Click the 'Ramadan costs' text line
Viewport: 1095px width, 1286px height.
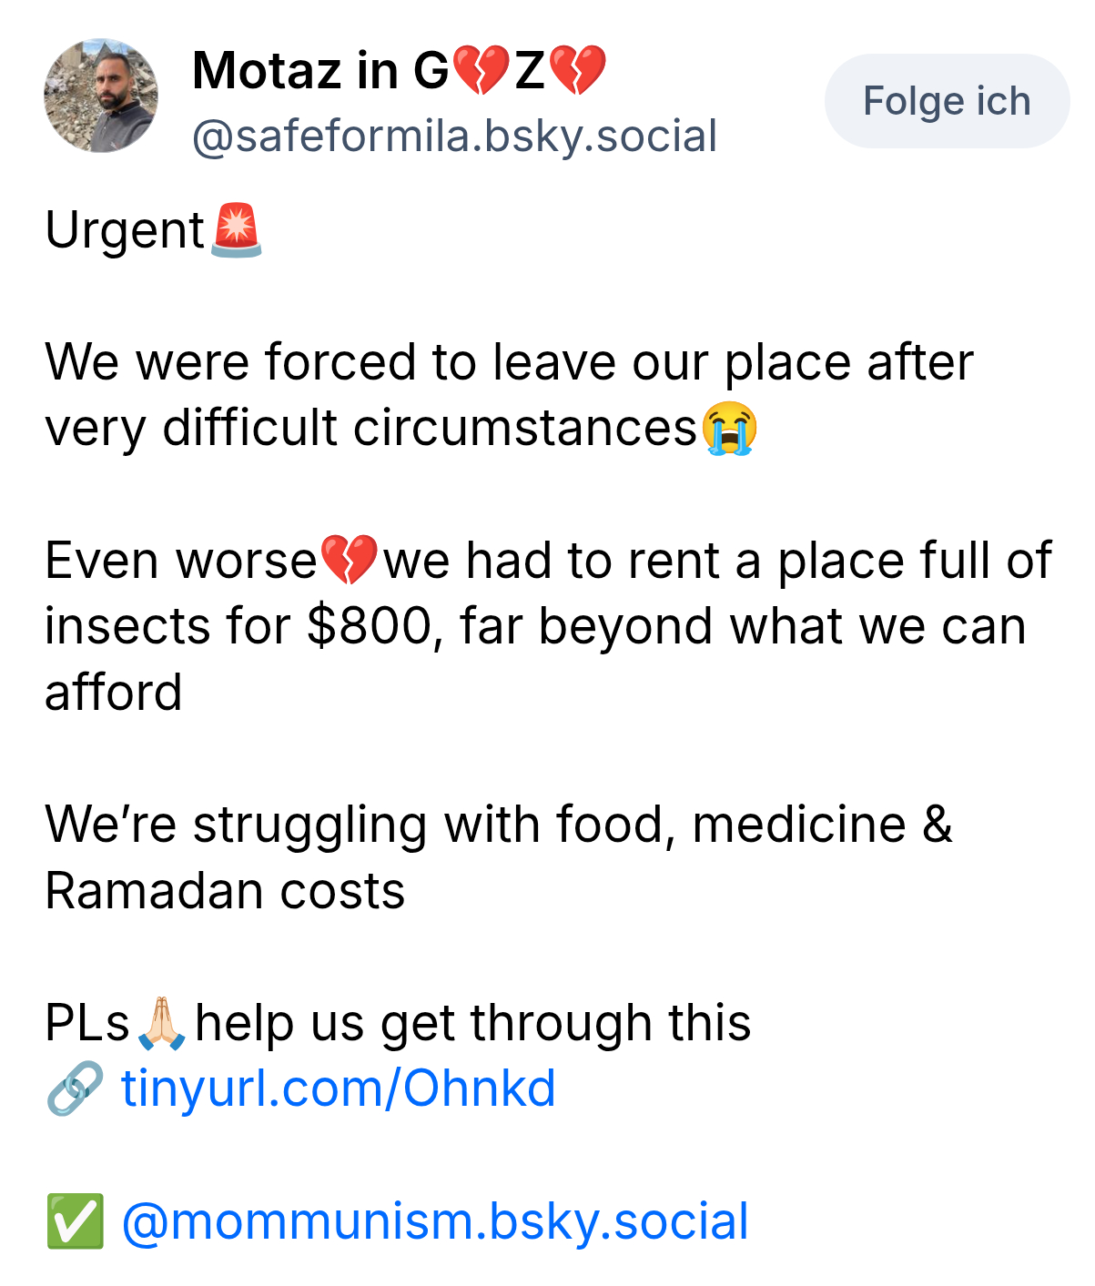point(225,891)
